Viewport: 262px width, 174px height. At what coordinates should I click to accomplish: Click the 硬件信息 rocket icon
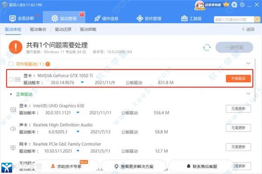97,18
